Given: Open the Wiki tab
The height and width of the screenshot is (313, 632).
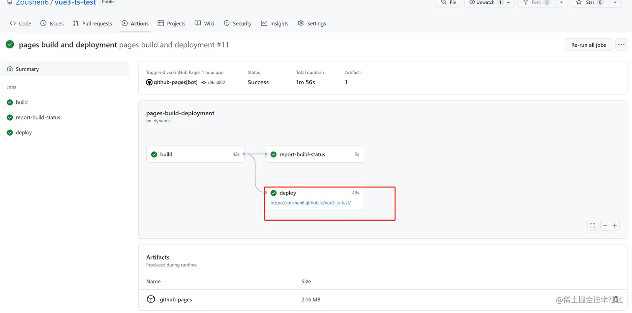Looking at the screenshot, I should (x=204, y=23).
